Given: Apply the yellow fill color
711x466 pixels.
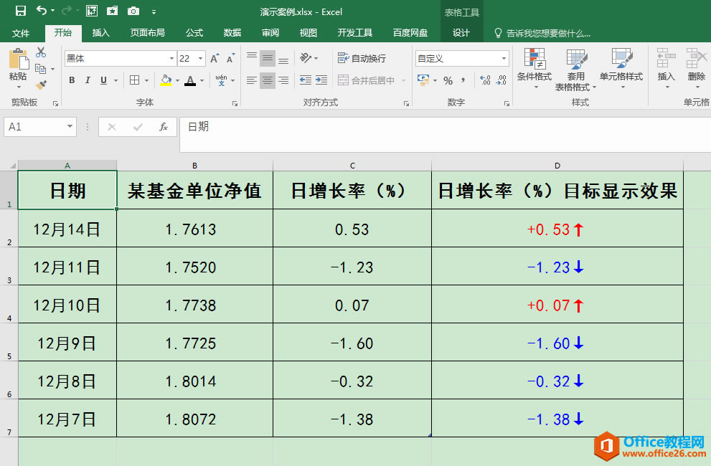Looking at the screenshot, I should pos(166,80).
